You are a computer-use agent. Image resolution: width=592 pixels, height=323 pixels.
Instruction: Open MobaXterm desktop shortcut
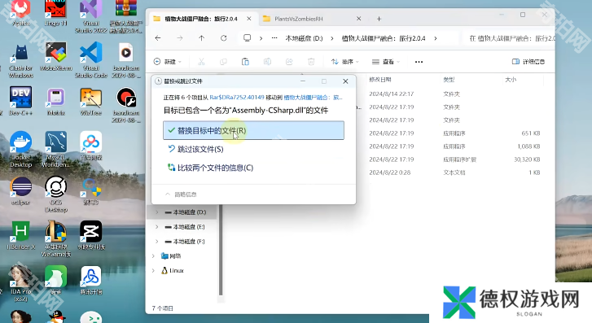click(x=56, y=57)
